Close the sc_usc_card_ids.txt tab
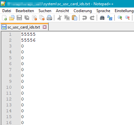 45,27
